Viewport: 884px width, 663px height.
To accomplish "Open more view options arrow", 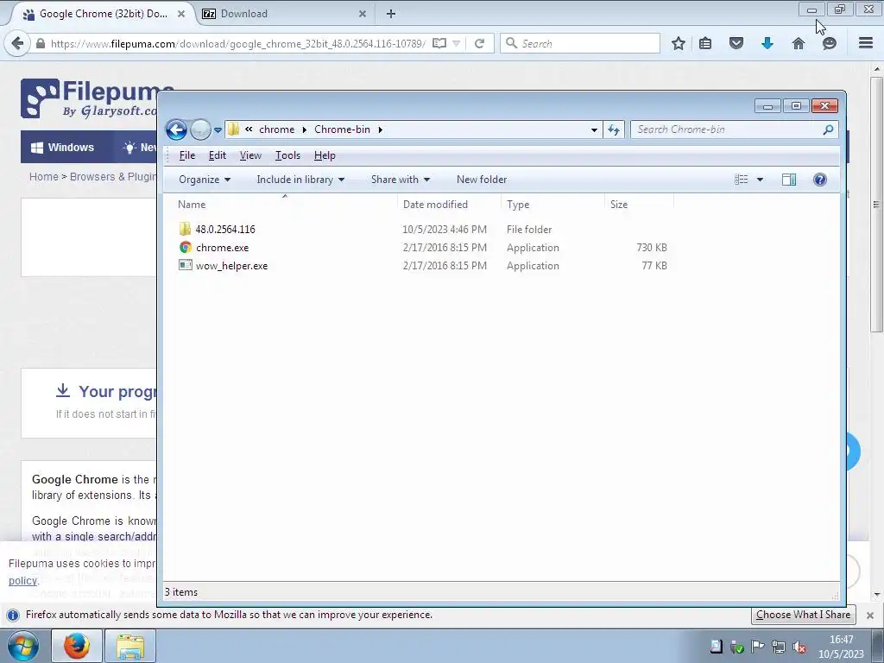I will 760,180.
